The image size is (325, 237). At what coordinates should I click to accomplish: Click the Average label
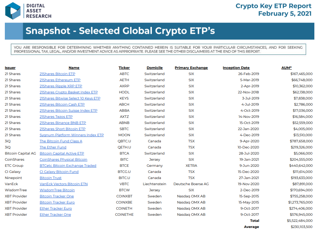(x=251, y=227)
